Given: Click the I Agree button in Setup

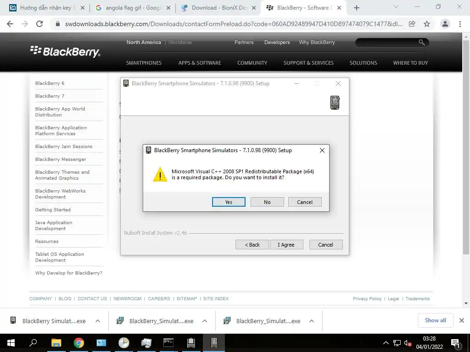Looking at the screenshot, I should point(286,245).
